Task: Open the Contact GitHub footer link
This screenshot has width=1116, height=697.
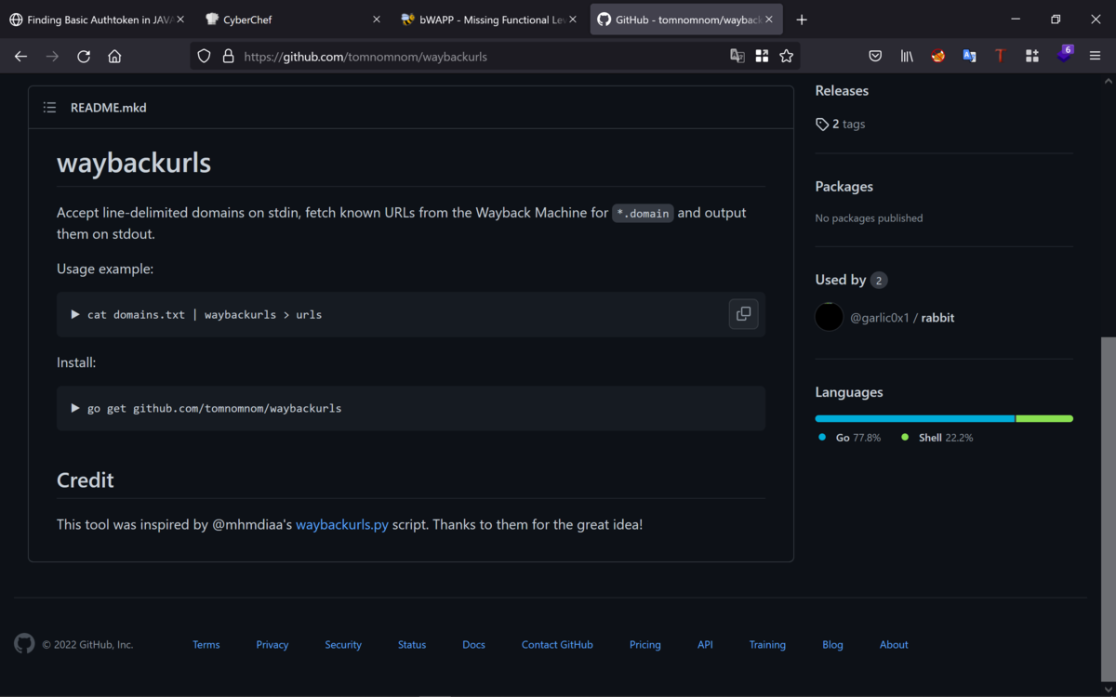Action: [557, 644]
